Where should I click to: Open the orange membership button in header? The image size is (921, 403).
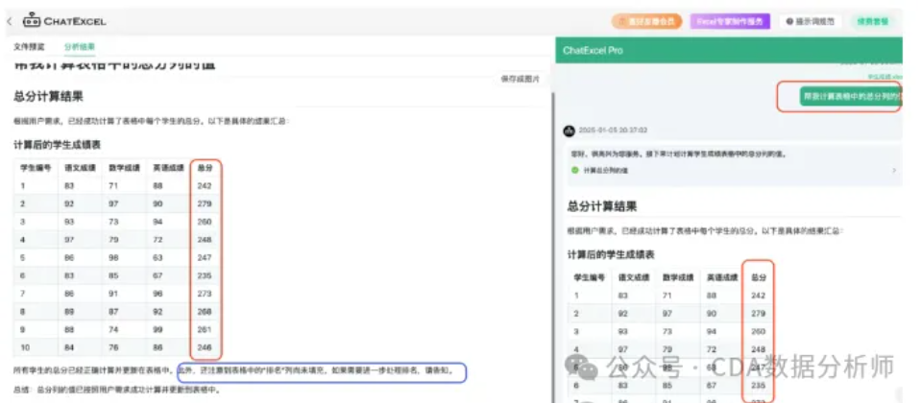646,22
